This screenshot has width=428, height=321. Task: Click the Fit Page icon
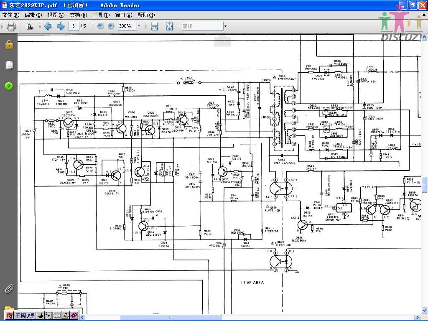(x=169, y=26)
